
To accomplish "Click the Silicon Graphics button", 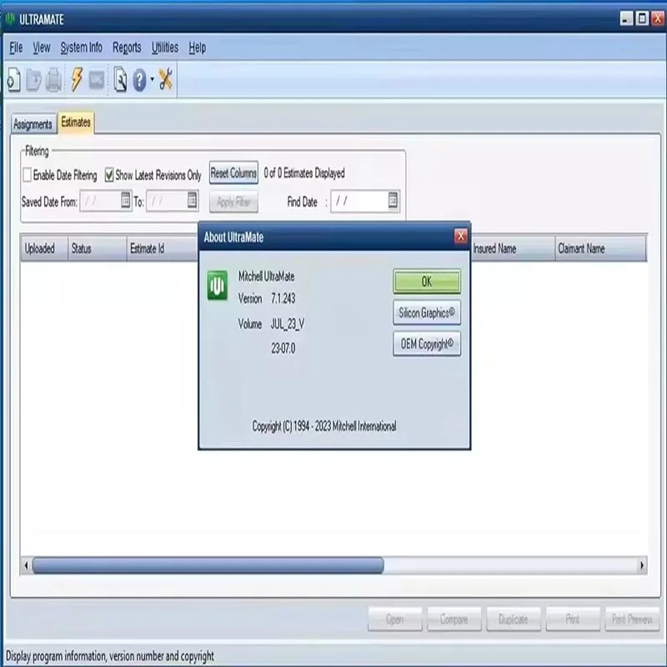I will coord(427,313).
